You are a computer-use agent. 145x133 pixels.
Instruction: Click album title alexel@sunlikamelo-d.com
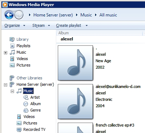(x=118, y=87)
